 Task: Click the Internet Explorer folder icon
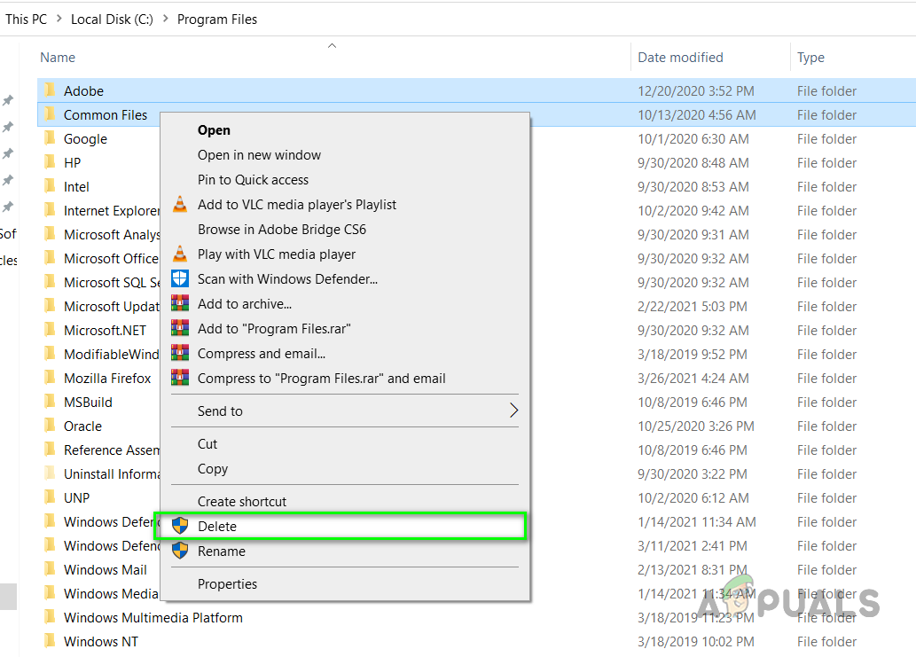tap(51, 210)
